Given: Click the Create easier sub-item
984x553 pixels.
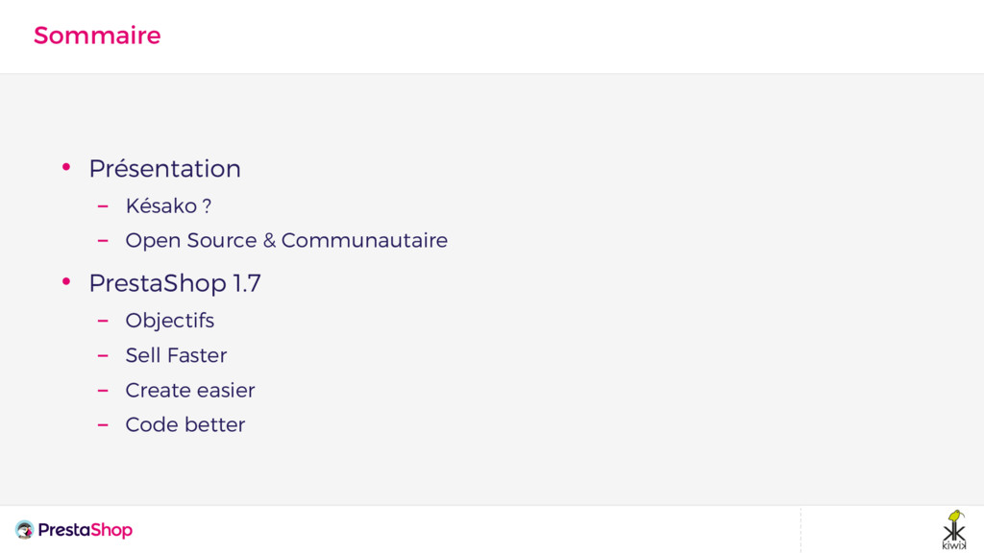Looking at the screenshot, I should pyautogui.click(x=190, y=390).
